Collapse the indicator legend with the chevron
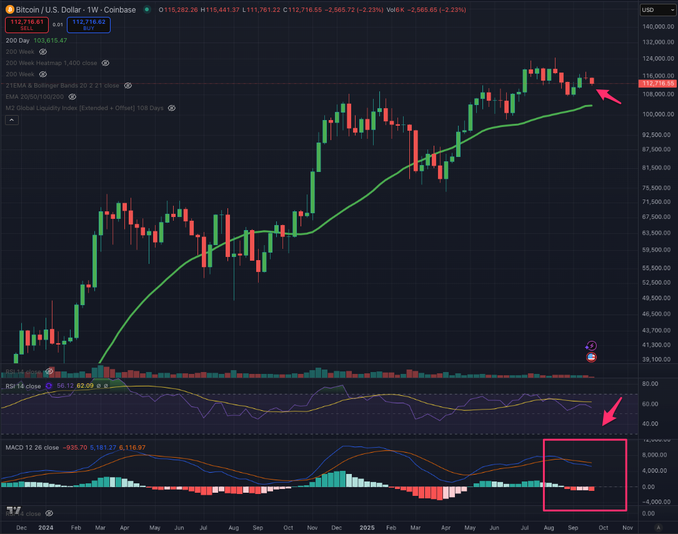Screen dimensions: 678x534 12,120
